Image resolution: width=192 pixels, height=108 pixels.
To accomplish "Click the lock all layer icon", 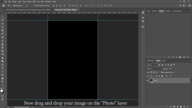I will tap(162, 76).
